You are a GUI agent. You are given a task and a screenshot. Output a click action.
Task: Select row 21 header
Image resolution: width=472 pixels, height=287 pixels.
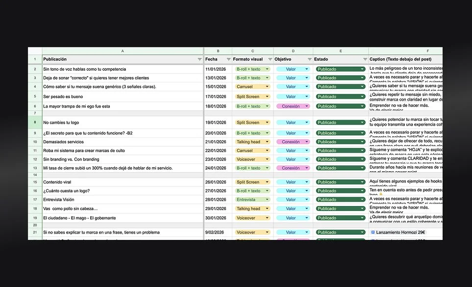(x=35, y=232)
